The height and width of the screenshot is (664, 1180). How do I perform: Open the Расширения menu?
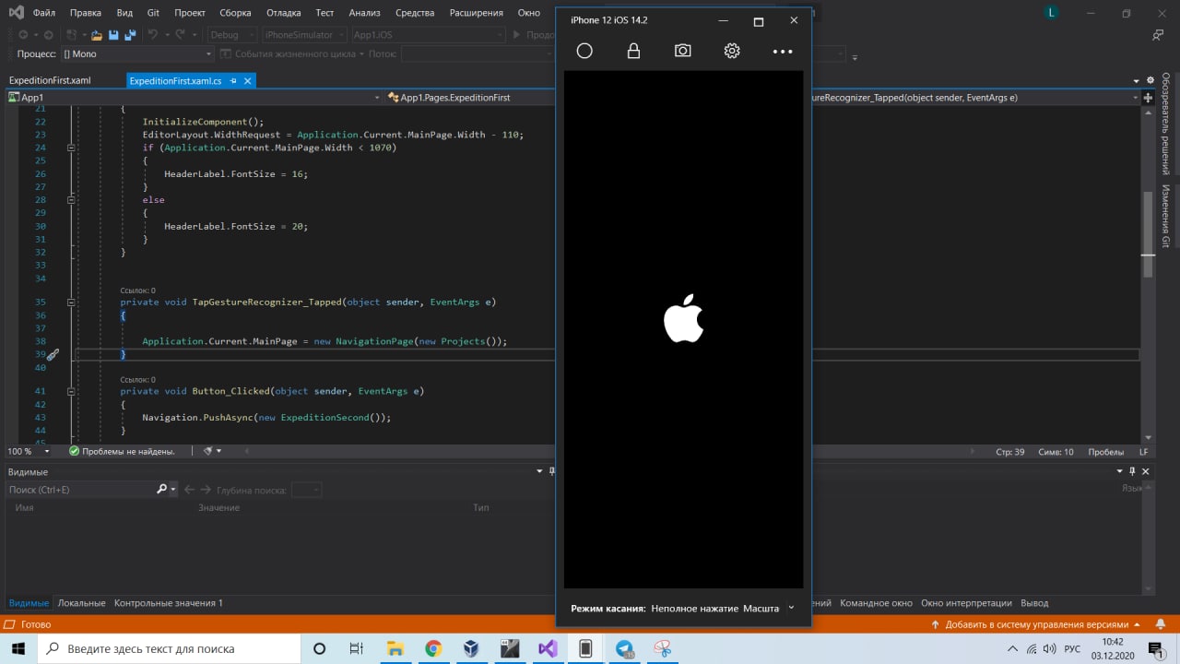pos(476,13)
